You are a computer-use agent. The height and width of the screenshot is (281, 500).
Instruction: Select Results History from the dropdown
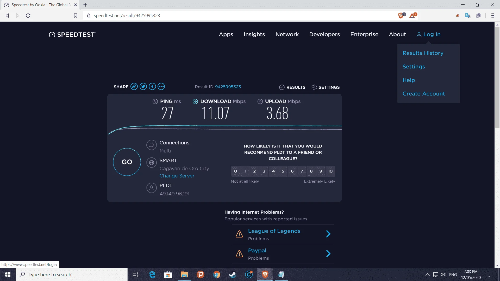coord(423,53)
